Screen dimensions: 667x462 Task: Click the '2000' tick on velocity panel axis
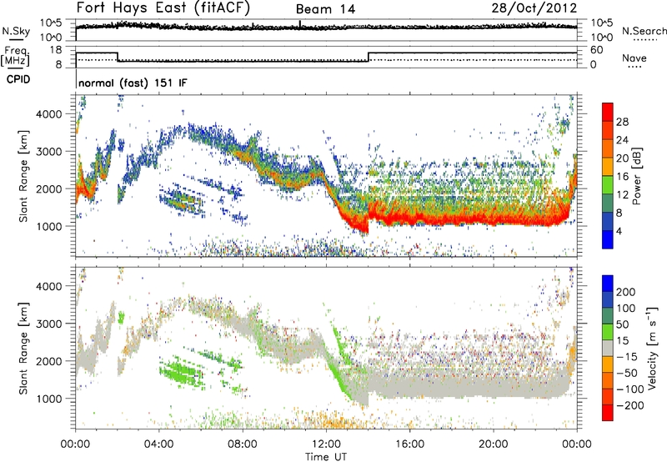pyautogui.click(x=49, y=361)
